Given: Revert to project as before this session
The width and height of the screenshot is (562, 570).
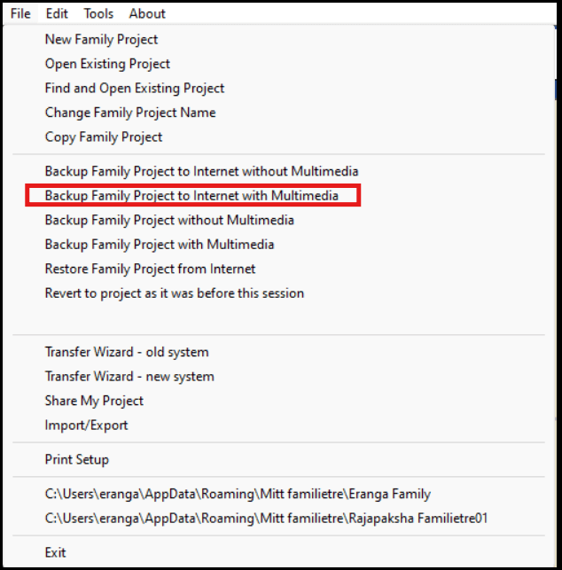Looking at the screenshot, I should 174,293.
